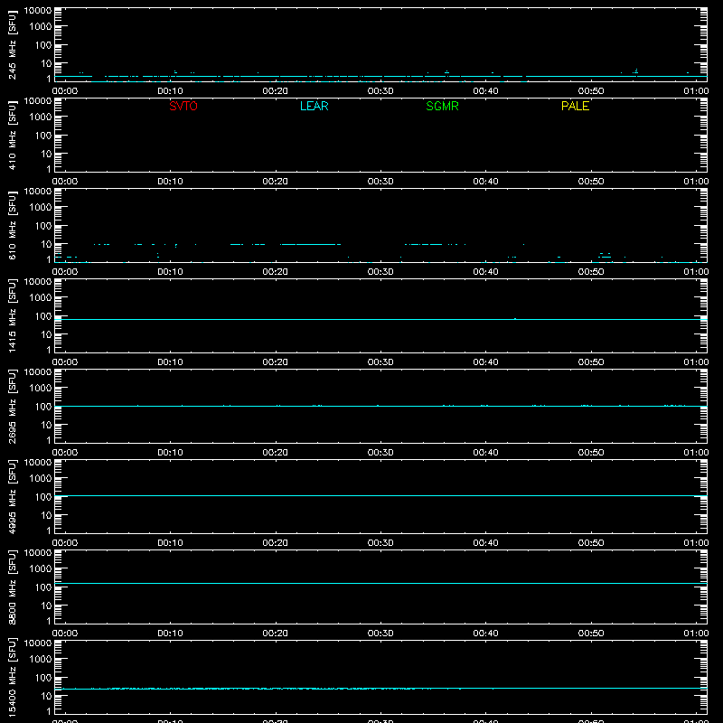
Task: Click 00:20 time label below 8800 MHz panel
Action: 276,634
